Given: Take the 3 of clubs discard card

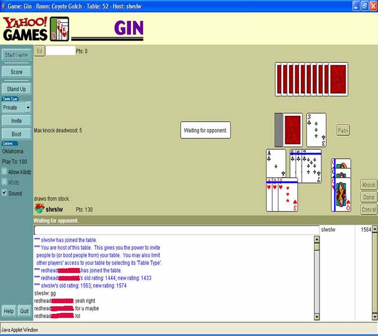Looking at the screenshot, I should (x=316, y=130).
